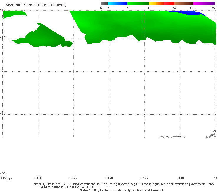The image size is (218, 192).
Task: Pick the brown segment of wind scale
Action: pyautogui.click(x=184, y=4)
